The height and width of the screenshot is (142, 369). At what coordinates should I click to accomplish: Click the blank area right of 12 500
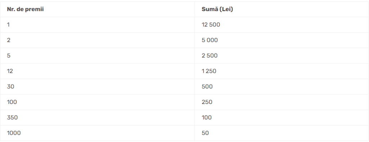pos(294,25)
